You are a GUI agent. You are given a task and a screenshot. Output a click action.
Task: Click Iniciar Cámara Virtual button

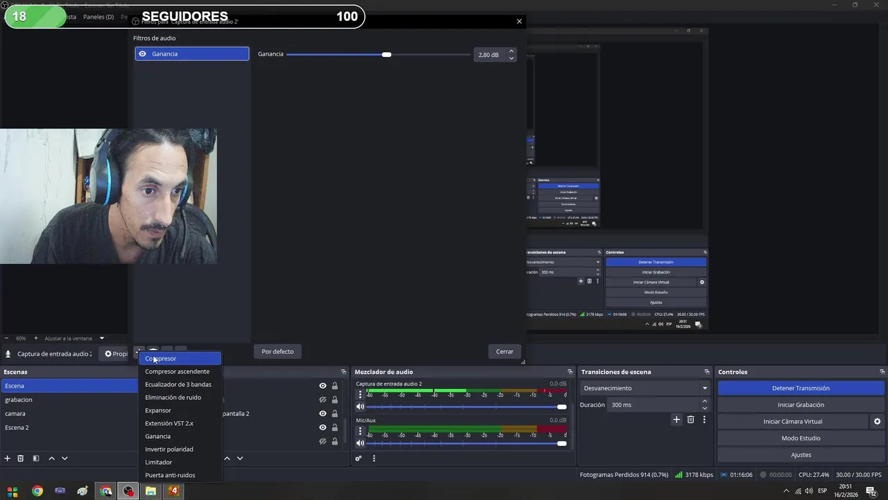(x=793, y=422)
